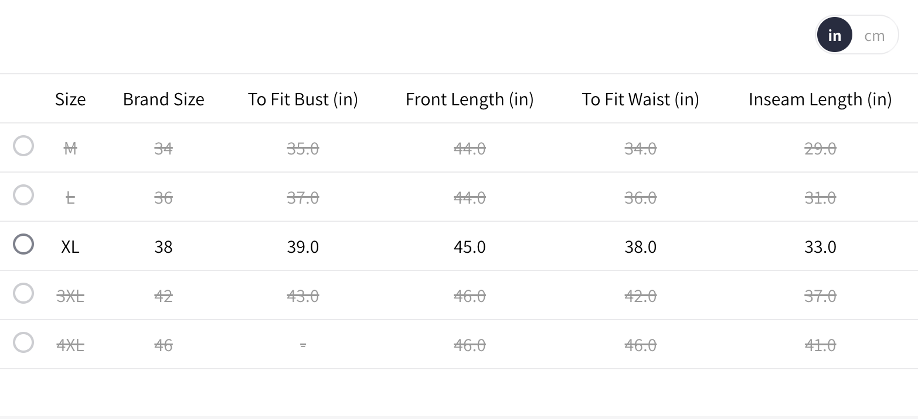918x419 pixels.
Task: Select the L size radio button
Action: click(23, 195)
